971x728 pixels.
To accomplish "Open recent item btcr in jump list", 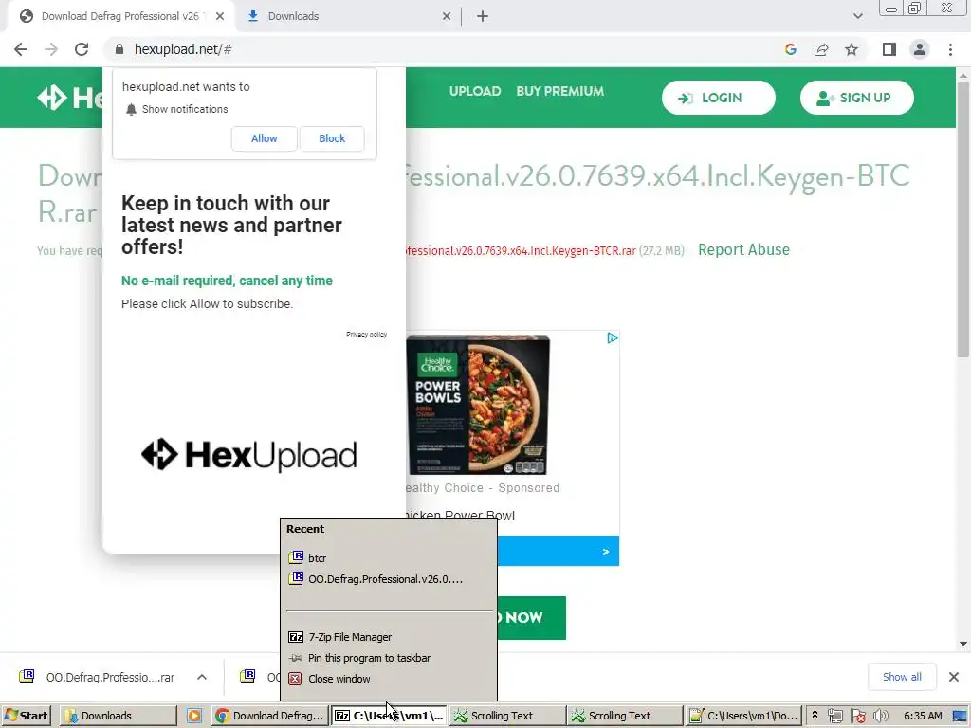I will pyautogui.click(x=389, y=557).
